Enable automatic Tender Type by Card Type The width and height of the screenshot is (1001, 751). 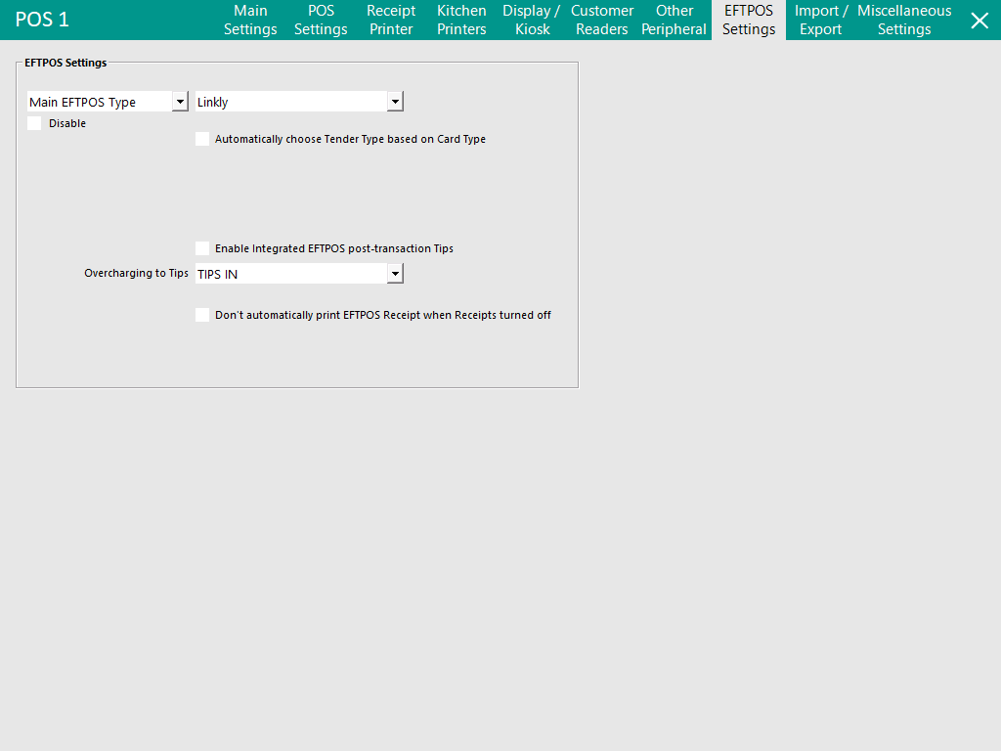pos(202,139)
